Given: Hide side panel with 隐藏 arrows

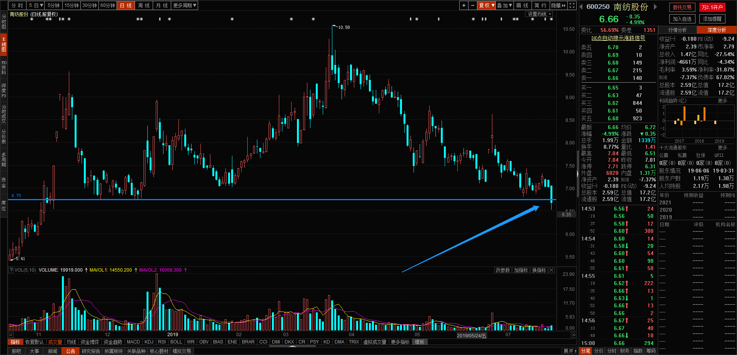Looking at the screenshot, I should pyautogui.click(x=559, y=5).
